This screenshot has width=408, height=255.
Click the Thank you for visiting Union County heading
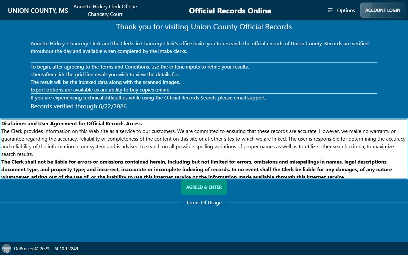204,27
